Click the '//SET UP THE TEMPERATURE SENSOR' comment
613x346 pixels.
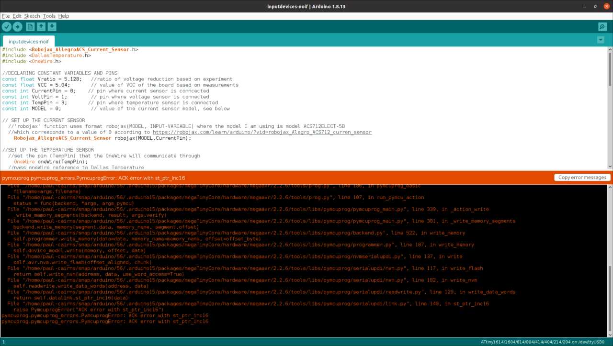click(48, 150)
